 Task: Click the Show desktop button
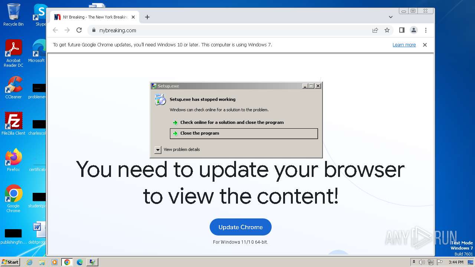[471, 262]
